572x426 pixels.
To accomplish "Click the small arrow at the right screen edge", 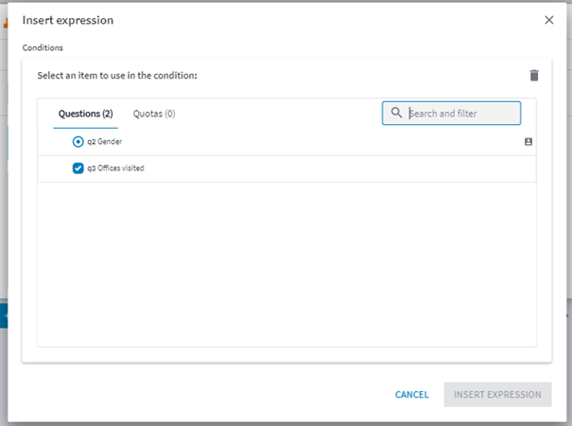I will (x=568, y=315).
